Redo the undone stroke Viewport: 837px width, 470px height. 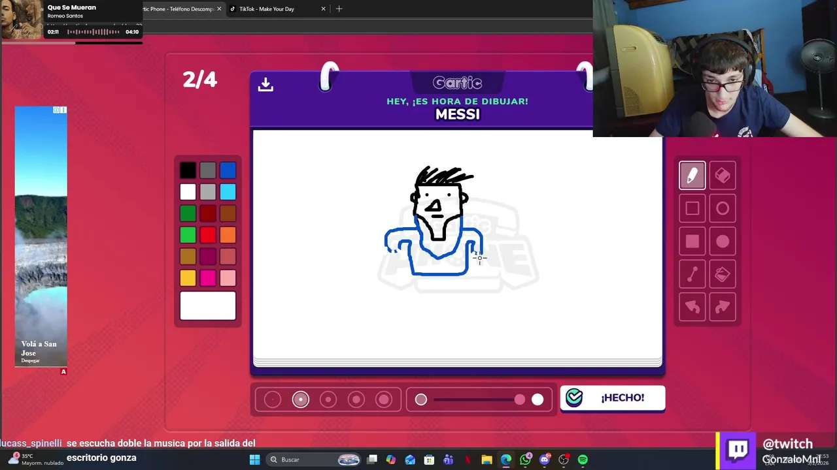(x=723, y=307)
